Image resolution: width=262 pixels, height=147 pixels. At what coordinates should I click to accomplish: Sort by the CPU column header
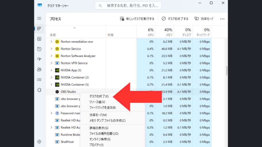146,32
